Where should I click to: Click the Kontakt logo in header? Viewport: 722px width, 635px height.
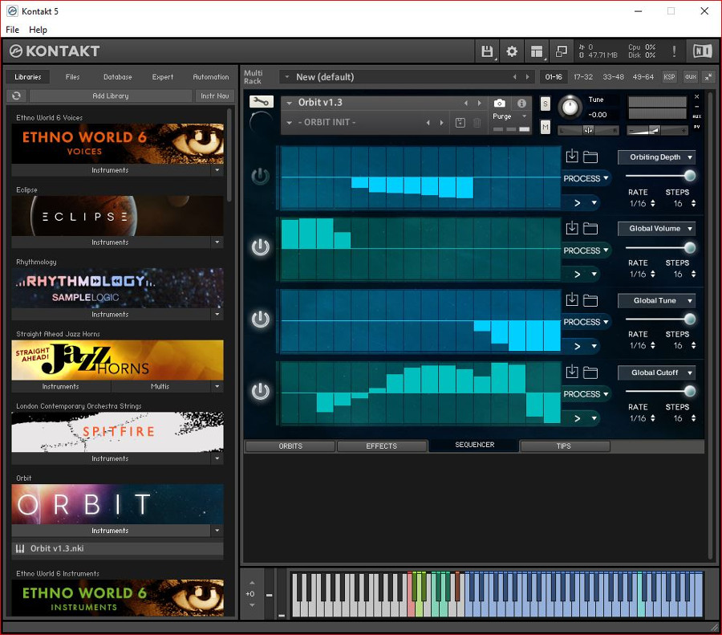coord(55,51)
